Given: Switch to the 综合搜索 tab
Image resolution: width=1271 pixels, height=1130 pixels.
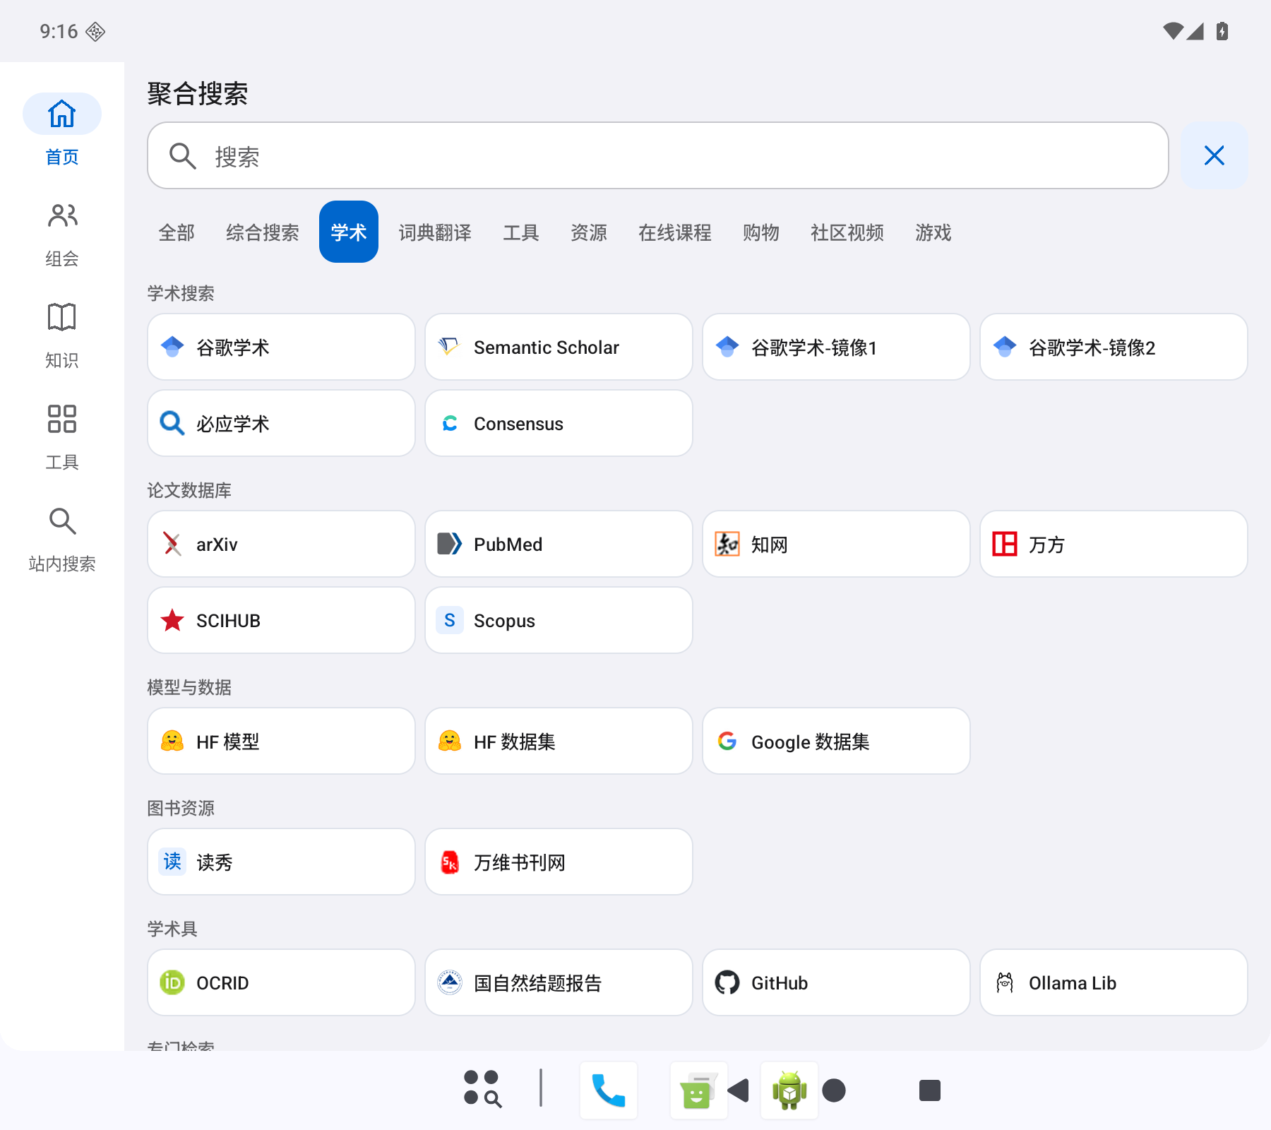Looking at the screenshot, I should click(x=262, y=232).
